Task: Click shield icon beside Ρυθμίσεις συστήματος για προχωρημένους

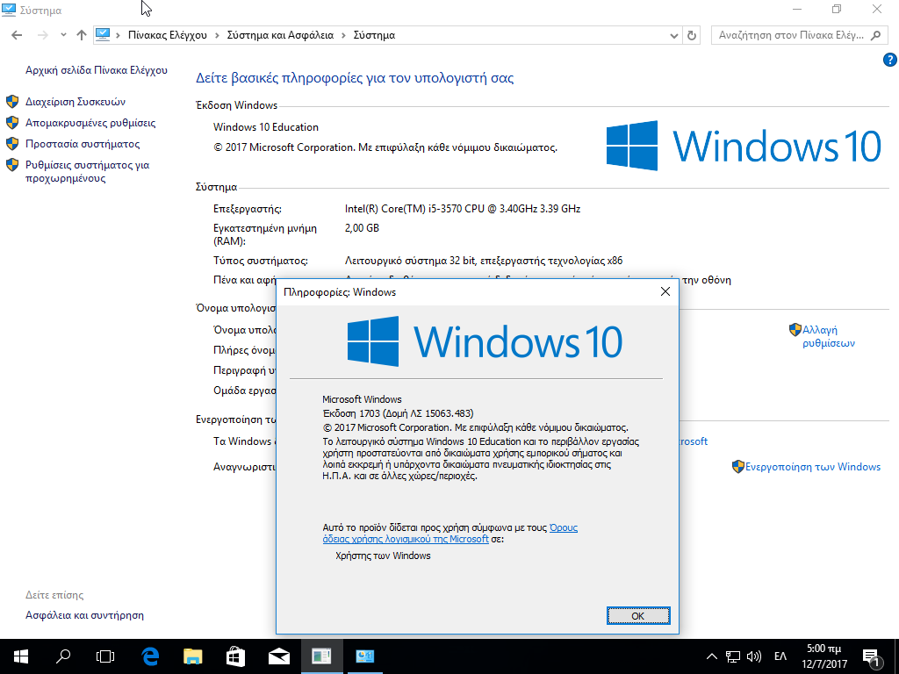Action: pos(12,165)
